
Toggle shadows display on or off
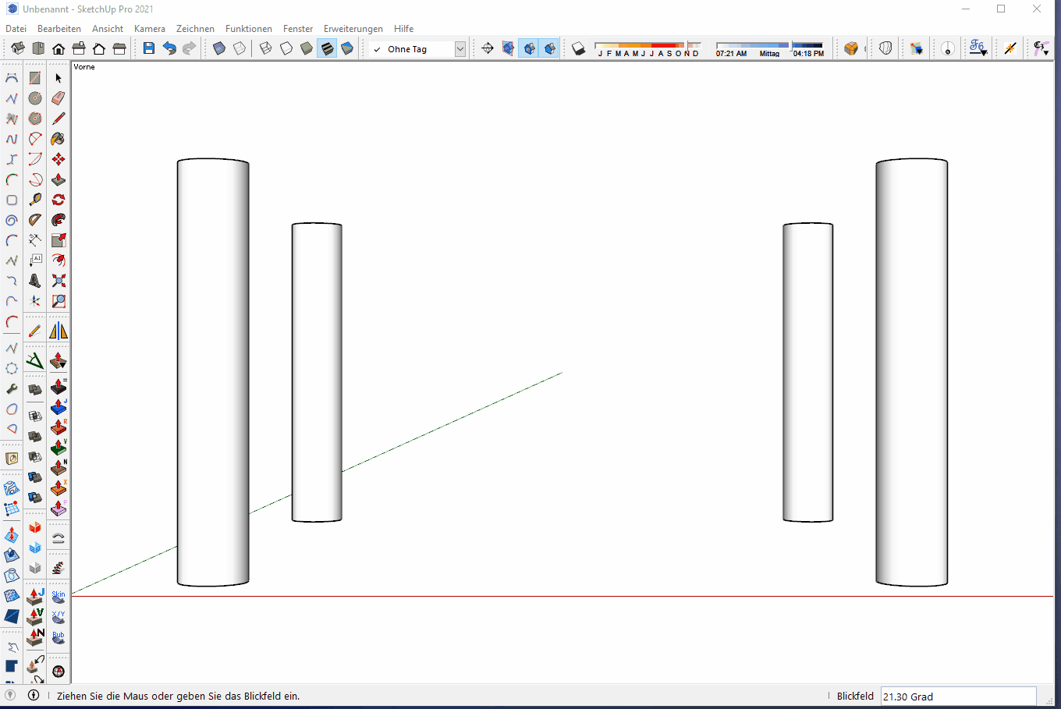(578, 48)
